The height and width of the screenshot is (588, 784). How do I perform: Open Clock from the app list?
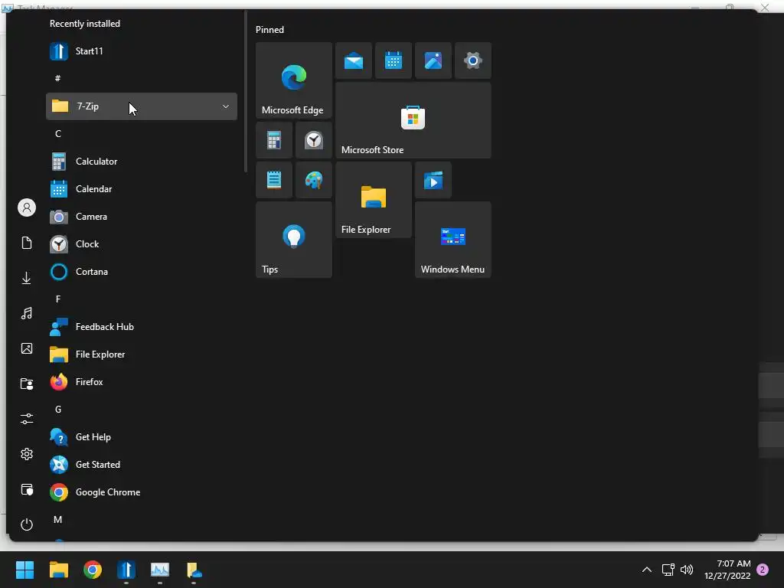[142, 244]
